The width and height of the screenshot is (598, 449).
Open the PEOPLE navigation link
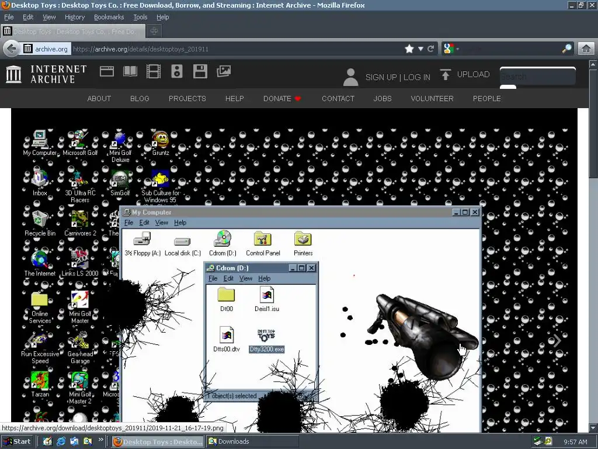[x=487, y=98]
